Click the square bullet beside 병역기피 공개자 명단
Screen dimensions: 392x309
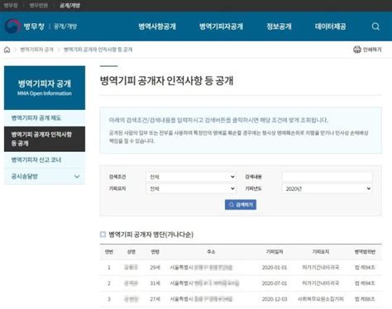103,235
